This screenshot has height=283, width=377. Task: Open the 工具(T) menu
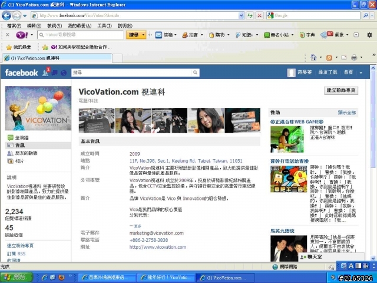pos(104,26)
